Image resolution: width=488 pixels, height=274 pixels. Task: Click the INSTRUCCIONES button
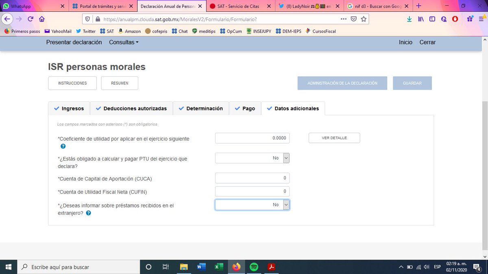coord(72,83)
